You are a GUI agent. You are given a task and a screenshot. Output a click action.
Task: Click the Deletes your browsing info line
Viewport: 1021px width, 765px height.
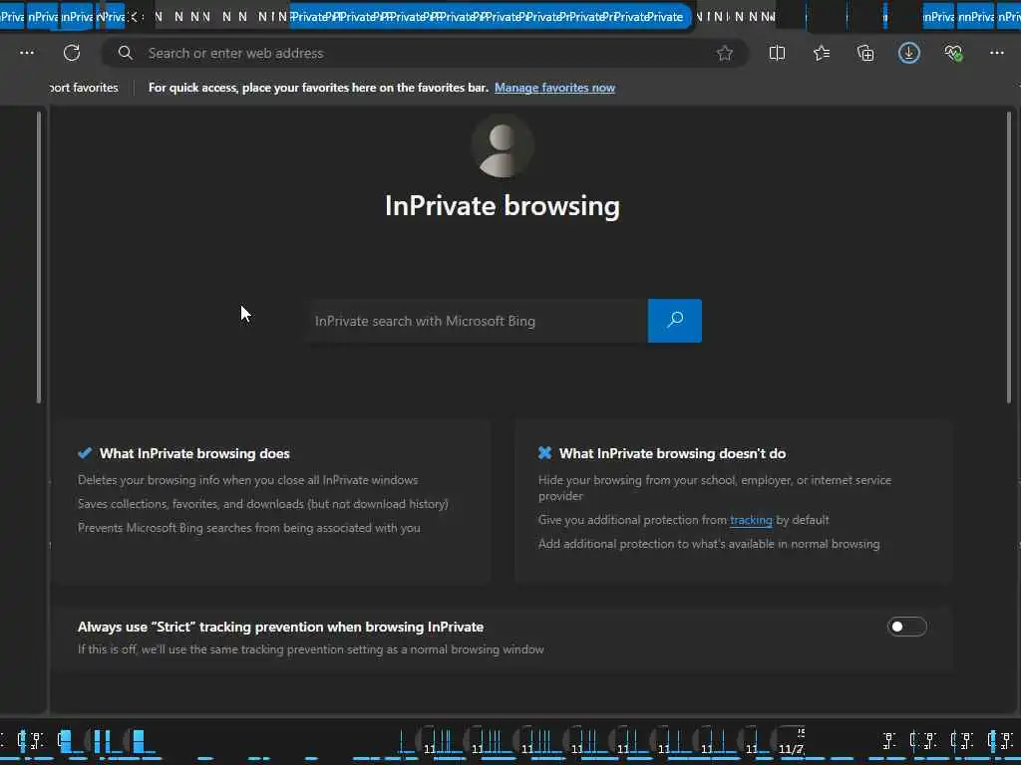tap(247, 480)
